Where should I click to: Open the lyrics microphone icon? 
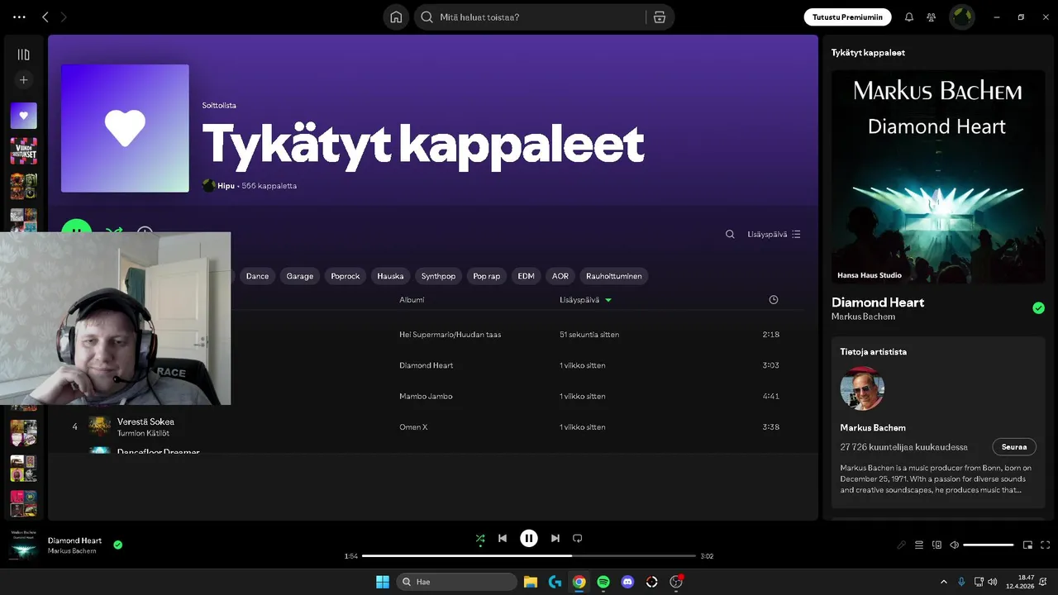[x=902, y=545]
